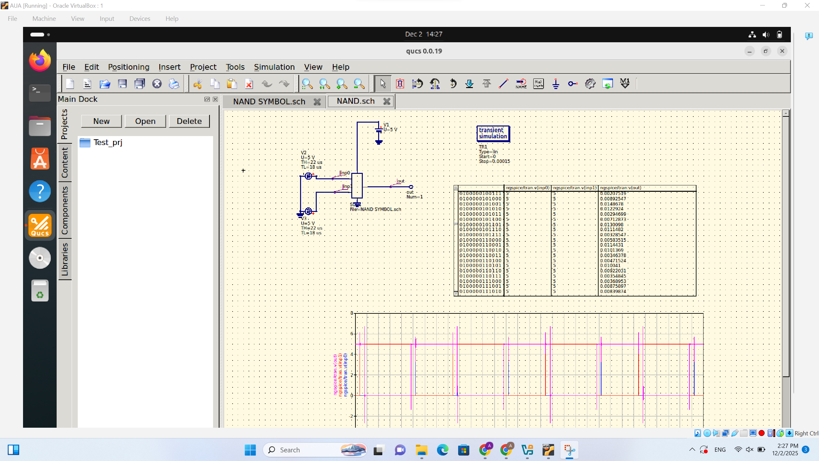Zoom to 1:1 scale

tap(325, 84)
